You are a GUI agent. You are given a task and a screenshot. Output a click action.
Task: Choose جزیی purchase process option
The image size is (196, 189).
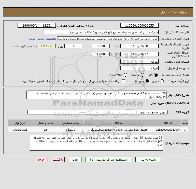162,81
